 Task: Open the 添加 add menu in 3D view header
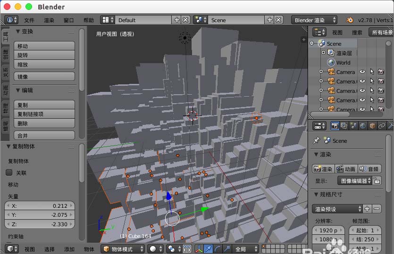point(69,249)
